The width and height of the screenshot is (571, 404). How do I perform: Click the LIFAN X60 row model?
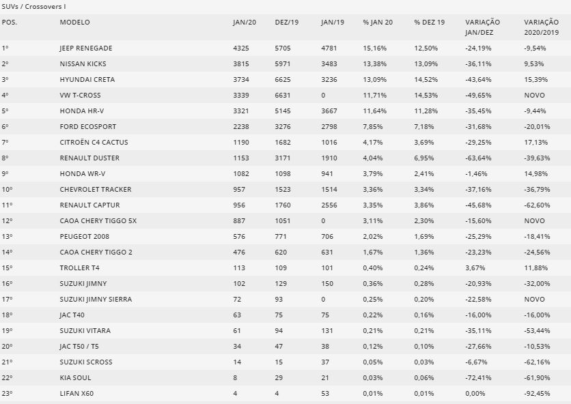click(76, 393)
